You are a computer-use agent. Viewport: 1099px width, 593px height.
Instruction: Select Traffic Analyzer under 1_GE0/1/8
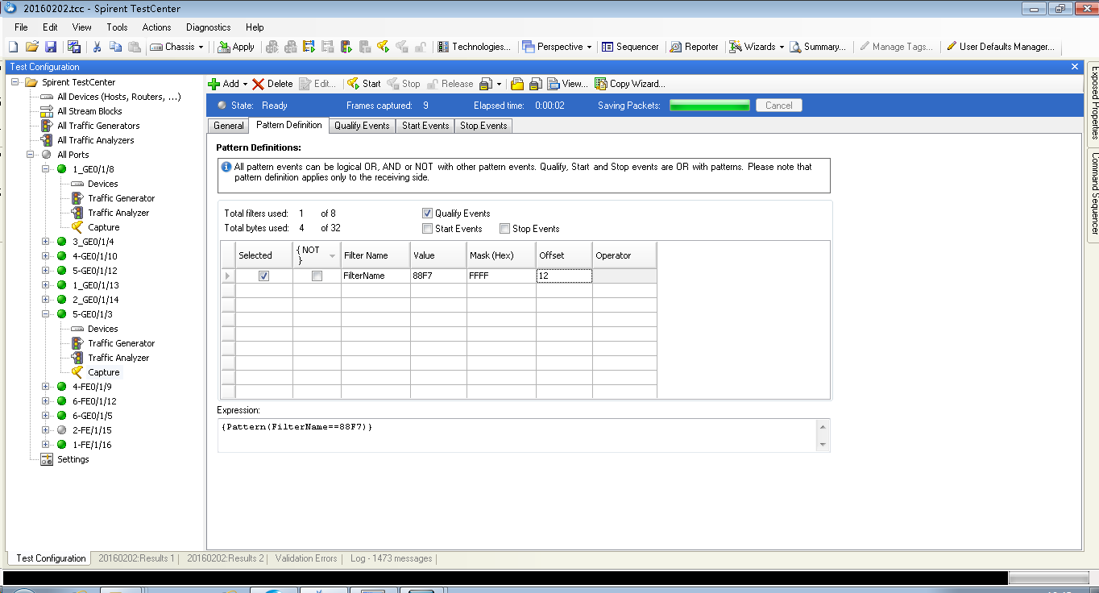click(x=118, y=213)
